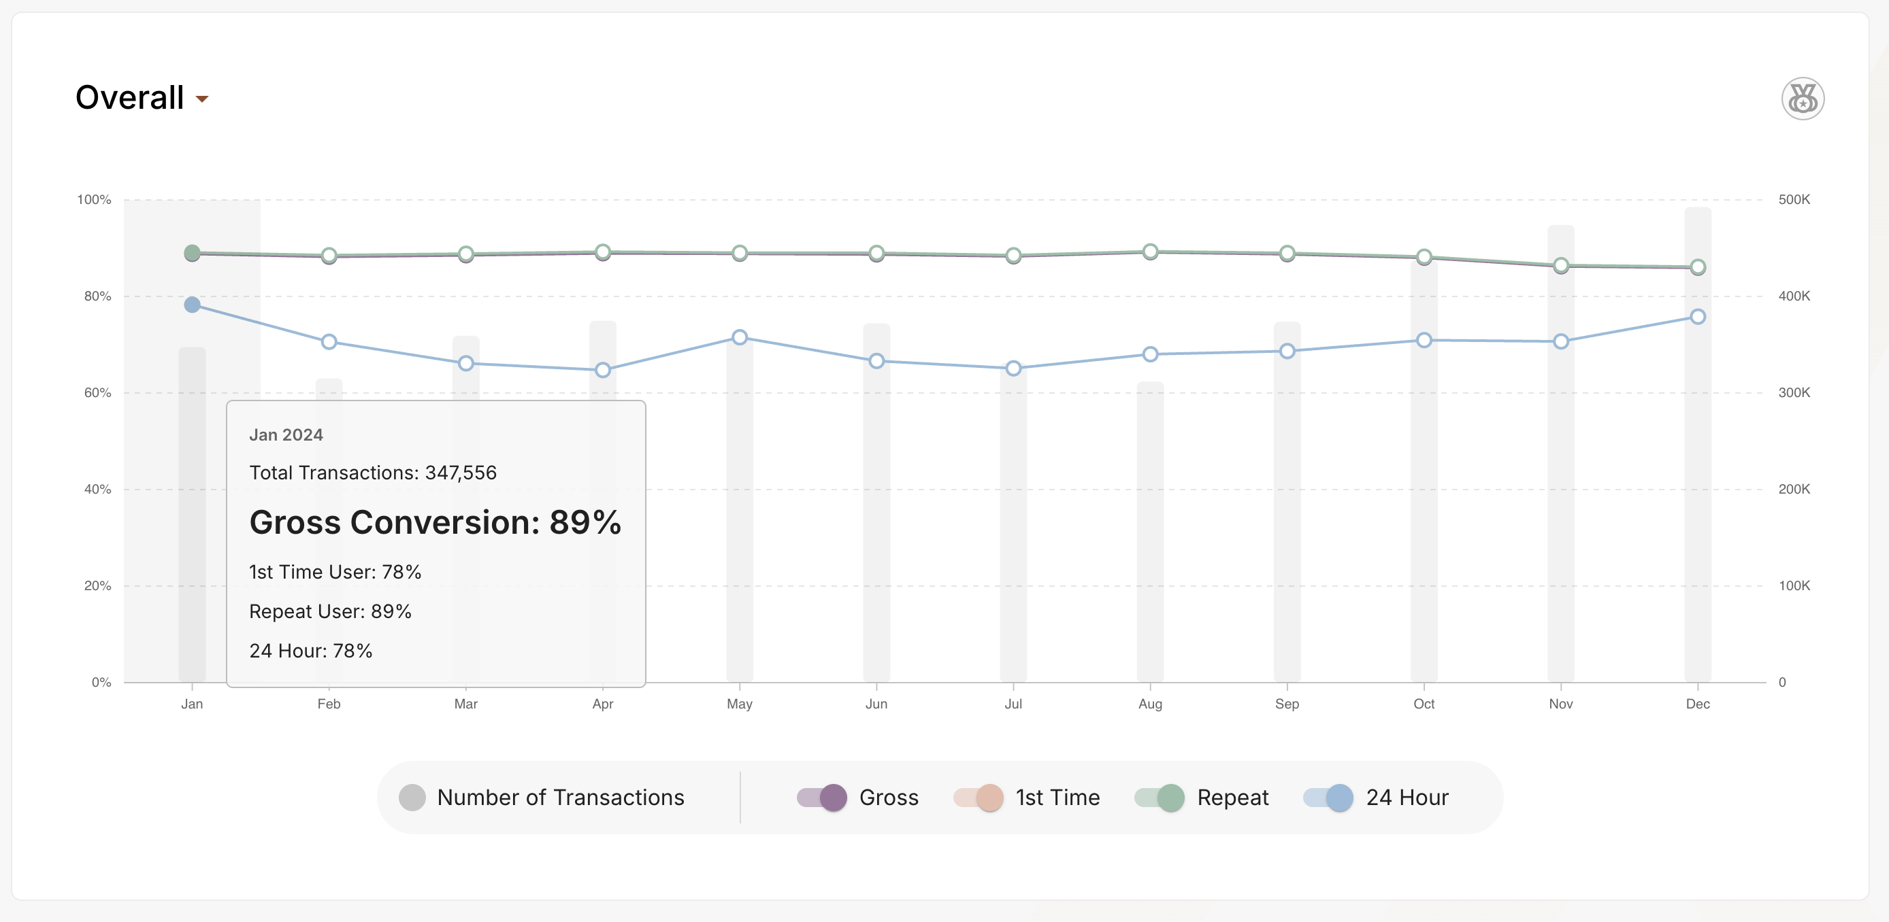Select the gray Number of Transactions legend dot
1889x922 pixels.
413,798
